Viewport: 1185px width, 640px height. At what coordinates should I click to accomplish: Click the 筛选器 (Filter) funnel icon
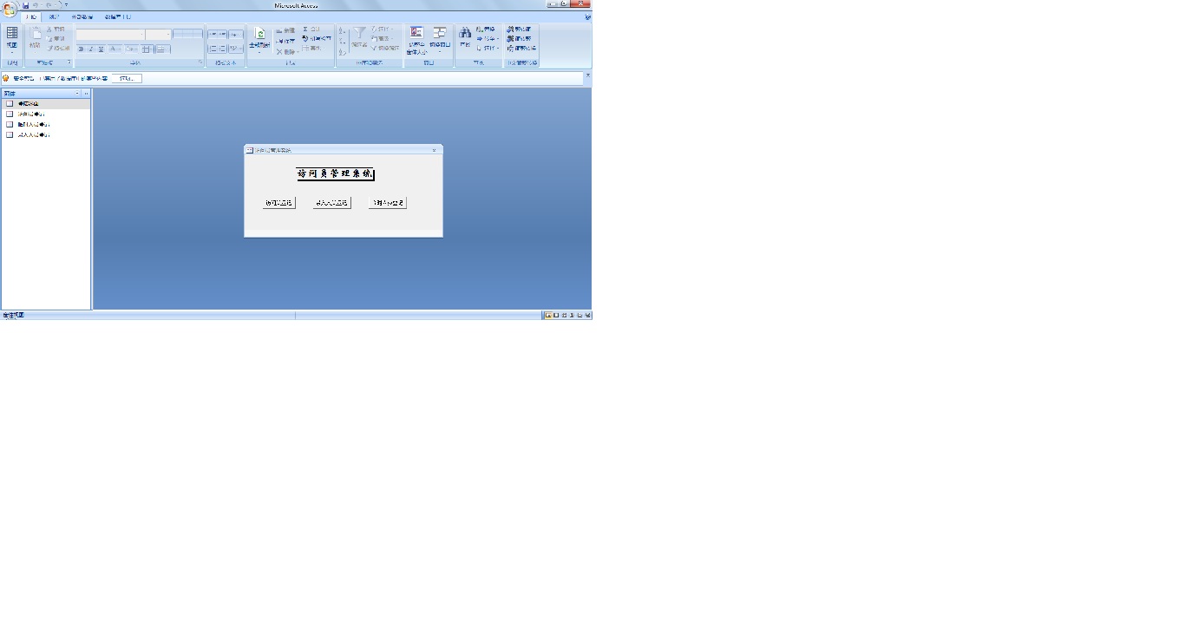point(360,33)
